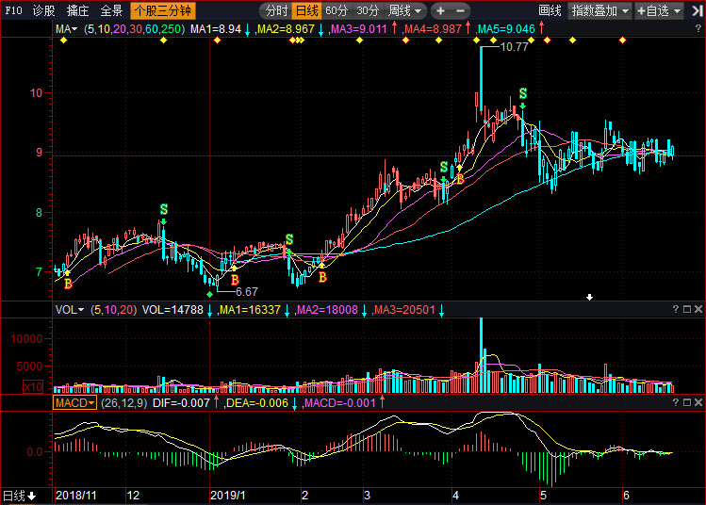Close the MACD indicator panel
The image size is (706, 505).
[x=698, y=402]
